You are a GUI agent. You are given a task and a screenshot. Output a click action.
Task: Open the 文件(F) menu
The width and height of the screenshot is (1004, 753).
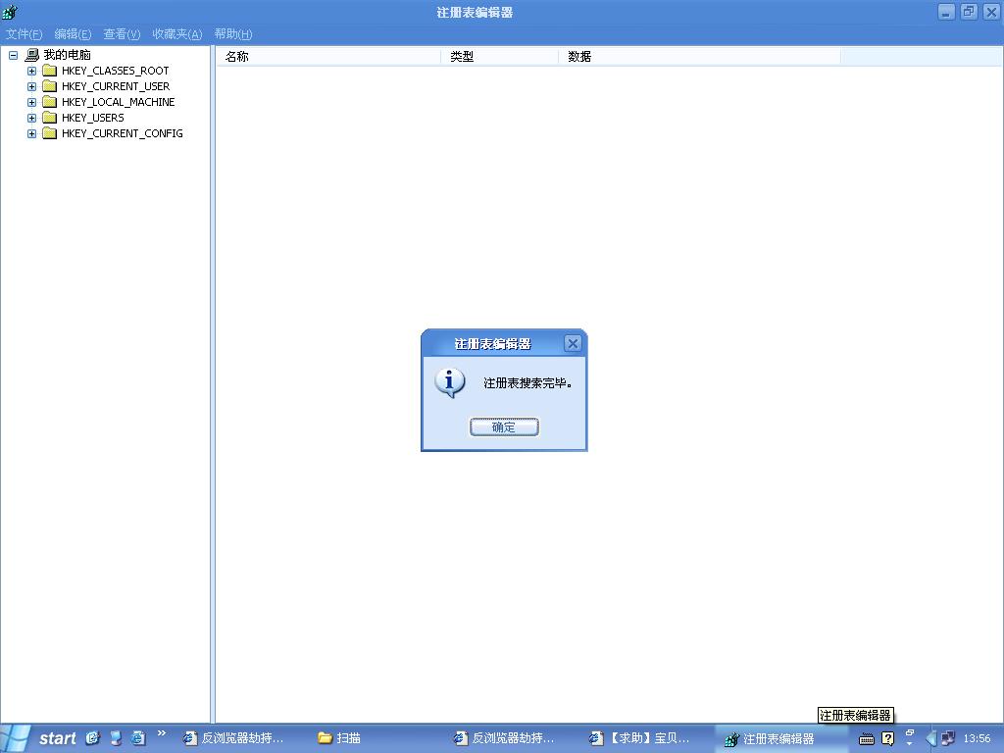point(24,34)
